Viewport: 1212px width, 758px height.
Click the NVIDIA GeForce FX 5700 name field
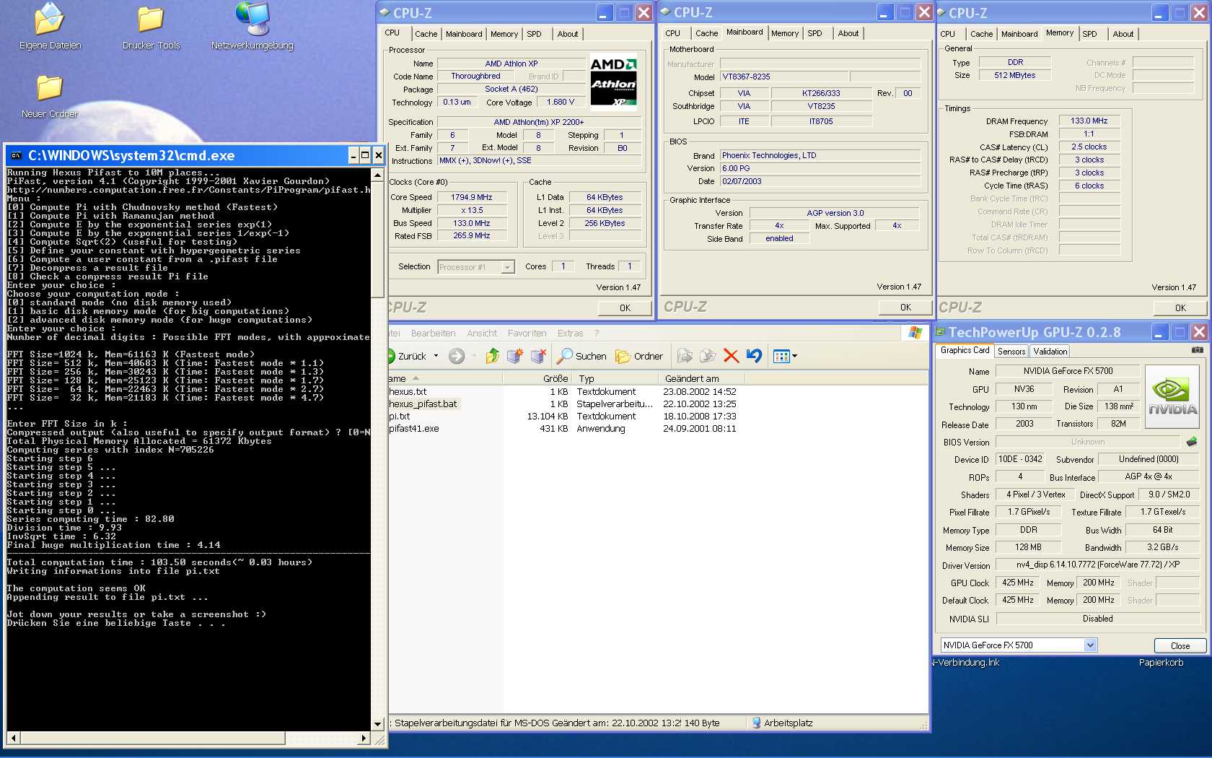tap(1068, 371)
